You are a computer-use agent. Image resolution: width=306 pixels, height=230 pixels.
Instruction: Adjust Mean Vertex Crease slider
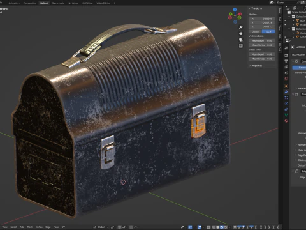262,45
